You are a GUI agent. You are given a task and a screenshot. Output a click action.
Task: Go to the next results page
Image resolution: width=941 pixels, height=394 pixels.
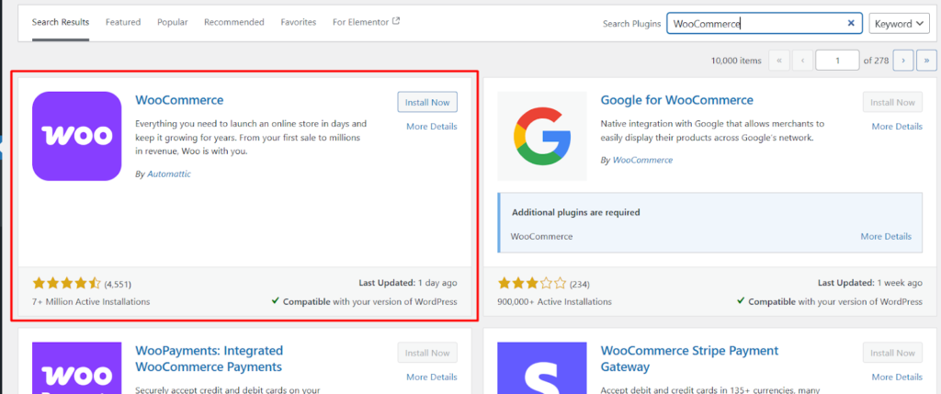903,60
